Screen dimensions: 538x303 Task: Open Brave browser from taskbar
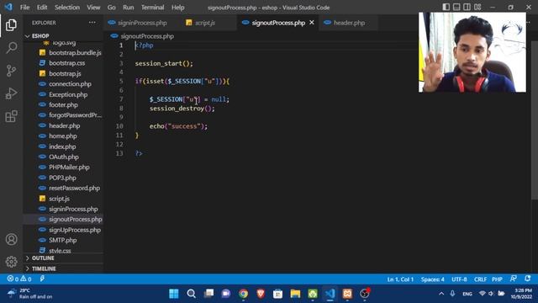[261, 294]
